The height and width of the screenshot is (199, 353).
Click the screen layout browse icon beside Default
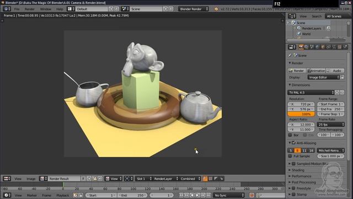(x=71, y=9)
